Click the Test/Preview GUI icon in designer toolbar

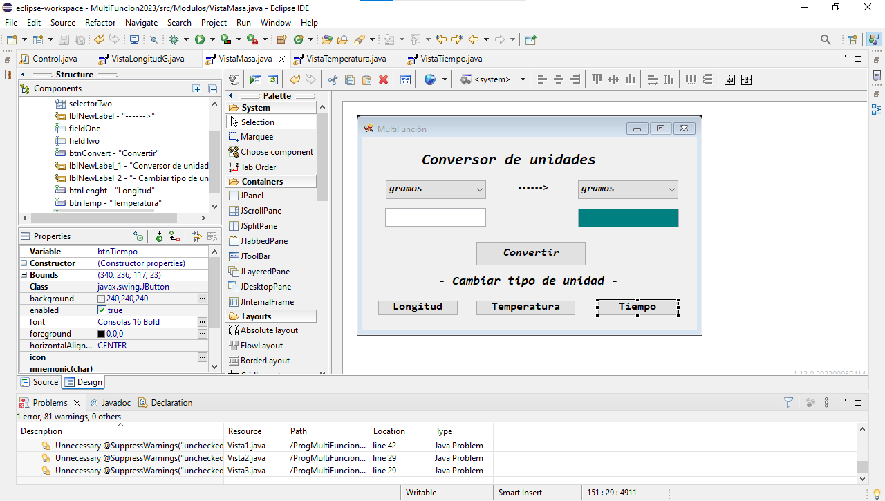(x=256, y=79)
